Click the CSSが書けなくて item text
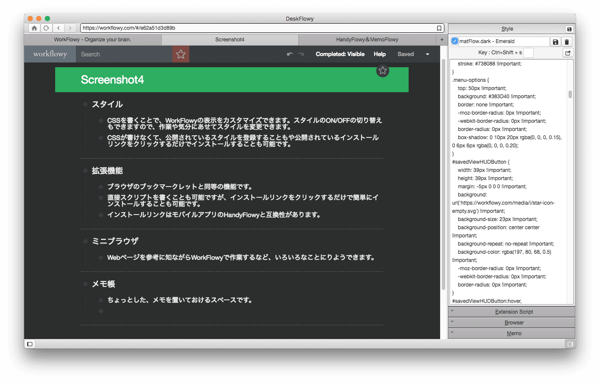This screenshot has width=600, height=383. pos(243,141)
